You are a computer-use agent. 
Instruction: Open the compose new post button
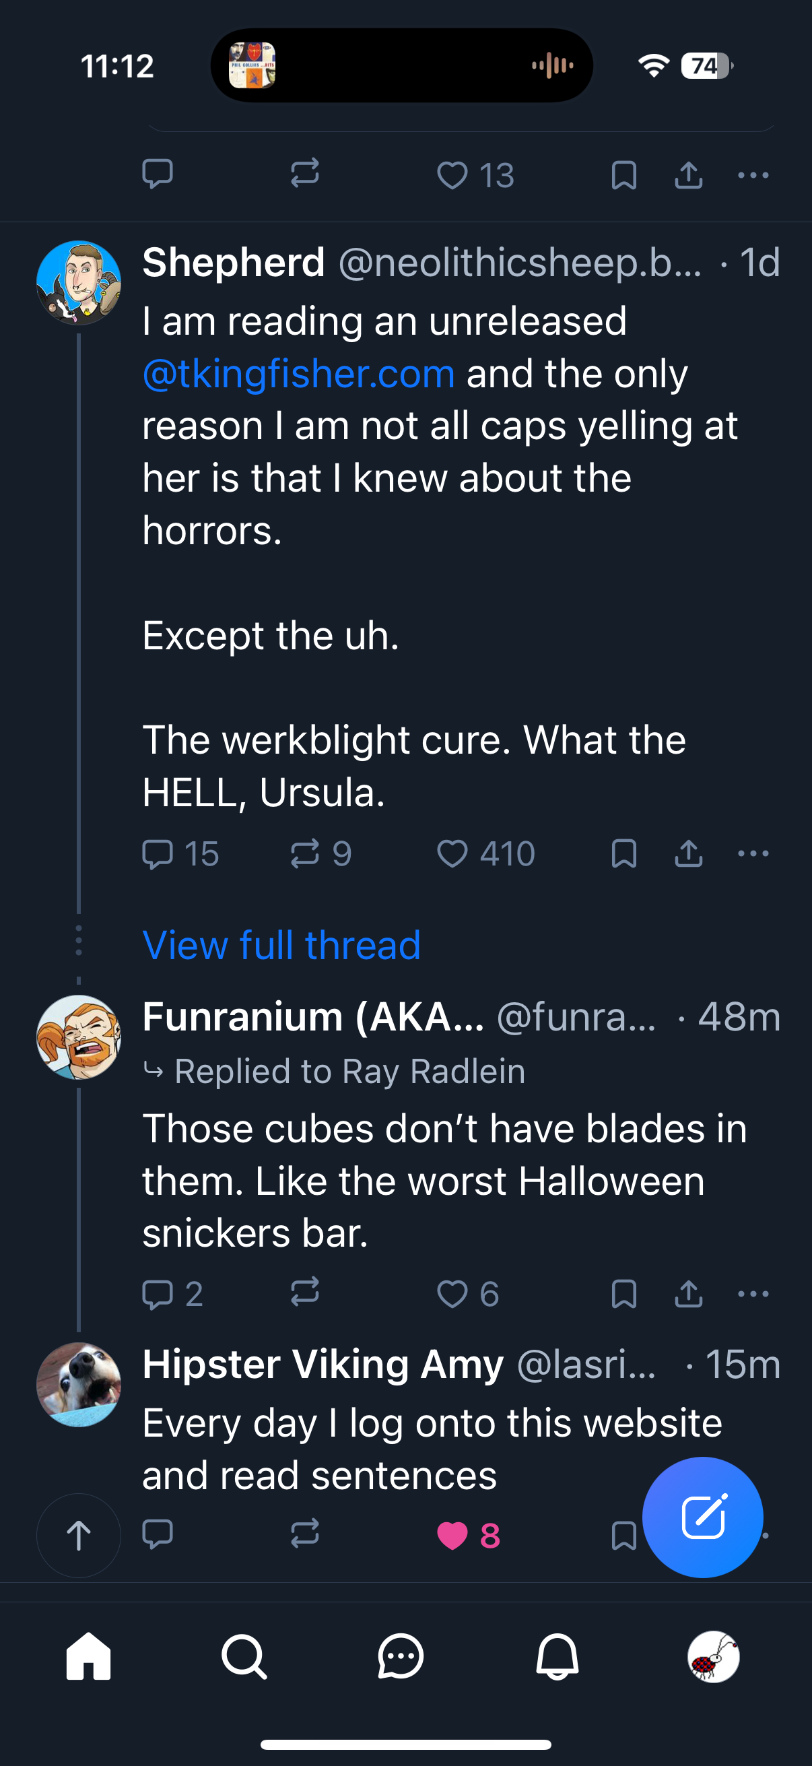[x=702, y=1517]
